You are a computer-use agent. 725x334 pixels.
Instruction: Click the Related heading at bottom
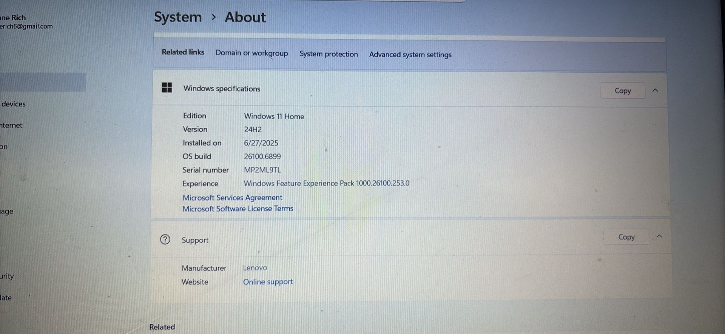[x=162, y=327]
